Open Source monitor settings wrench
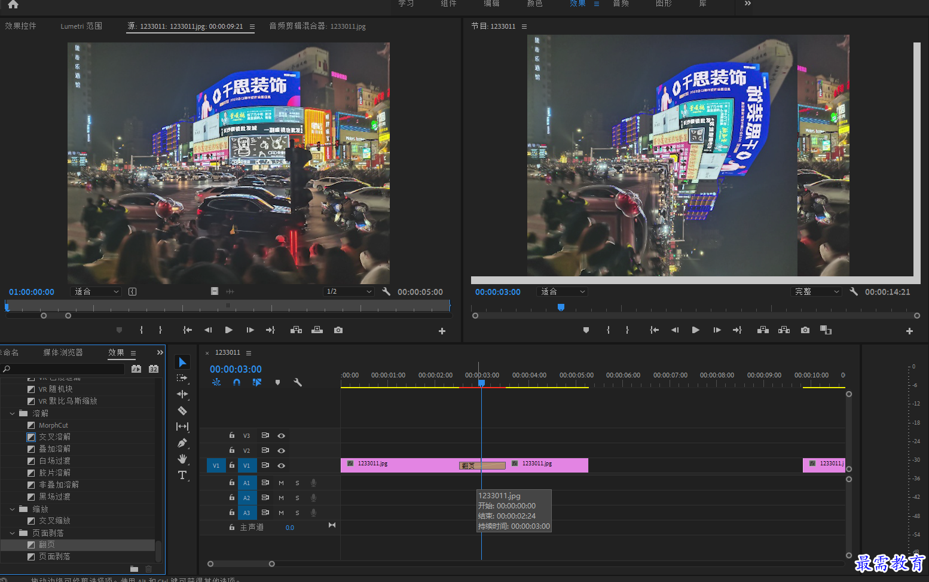Viewport: 929px width, 582px height. 386,292
